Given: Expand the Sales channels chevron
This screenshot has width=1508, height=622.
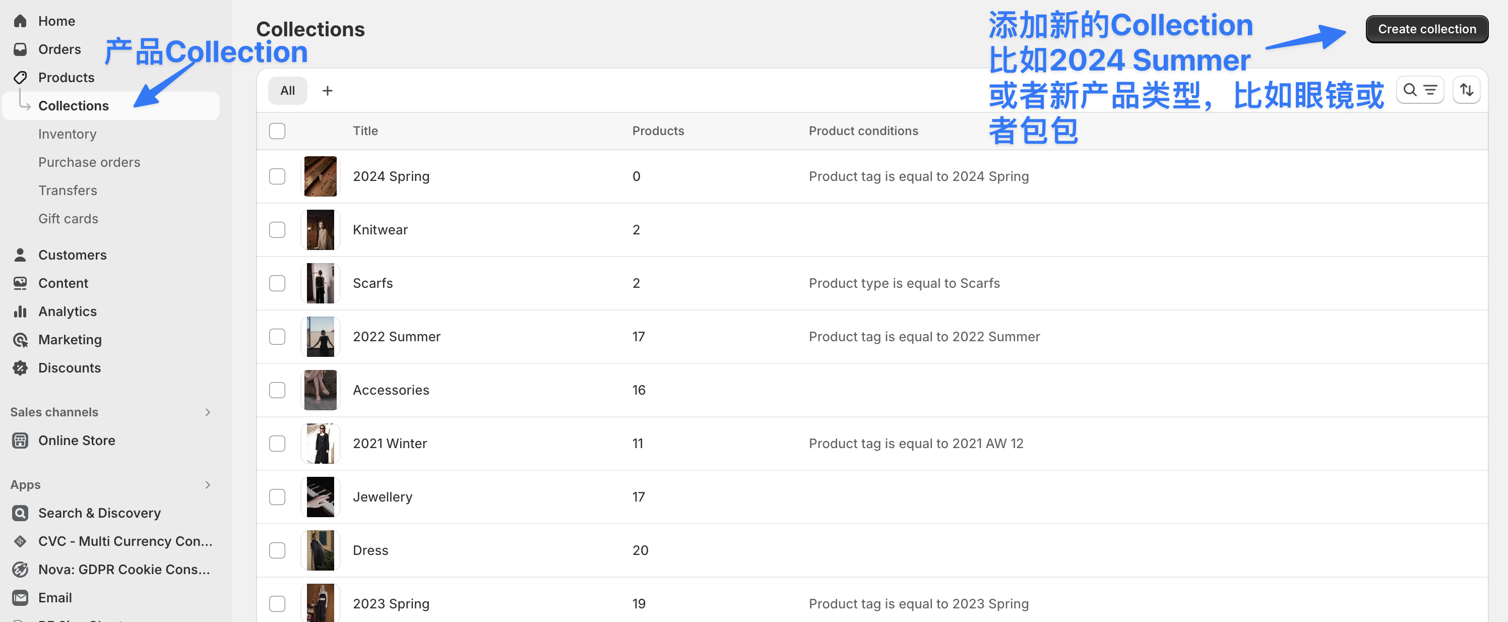Looking at the screenshot, I should point(207,412).
